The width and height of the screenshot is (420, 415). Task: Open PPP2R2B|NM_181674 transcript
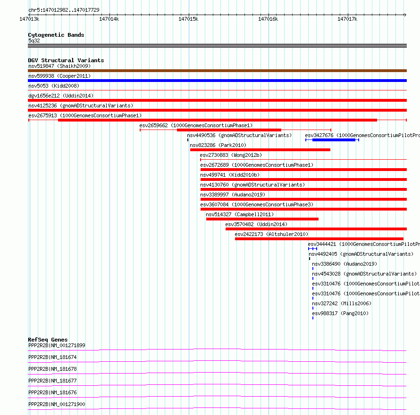tap(52, 357)
